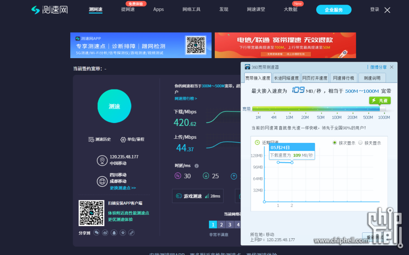Click data point 1 on 近期网速 chart
Screen dimensions: 409x255
click(x=278, y=162)
